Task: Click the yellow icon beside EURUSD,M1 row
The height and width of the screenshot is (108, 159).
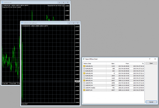Action: [84, 66]
